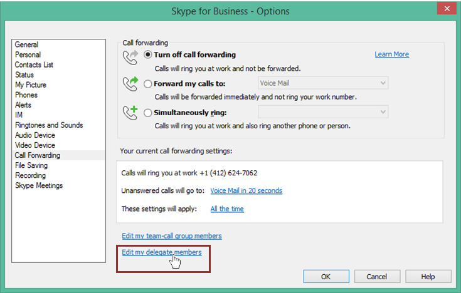Click the gray phone icon beside Turn off call forwarding

(x=130, y=57)
